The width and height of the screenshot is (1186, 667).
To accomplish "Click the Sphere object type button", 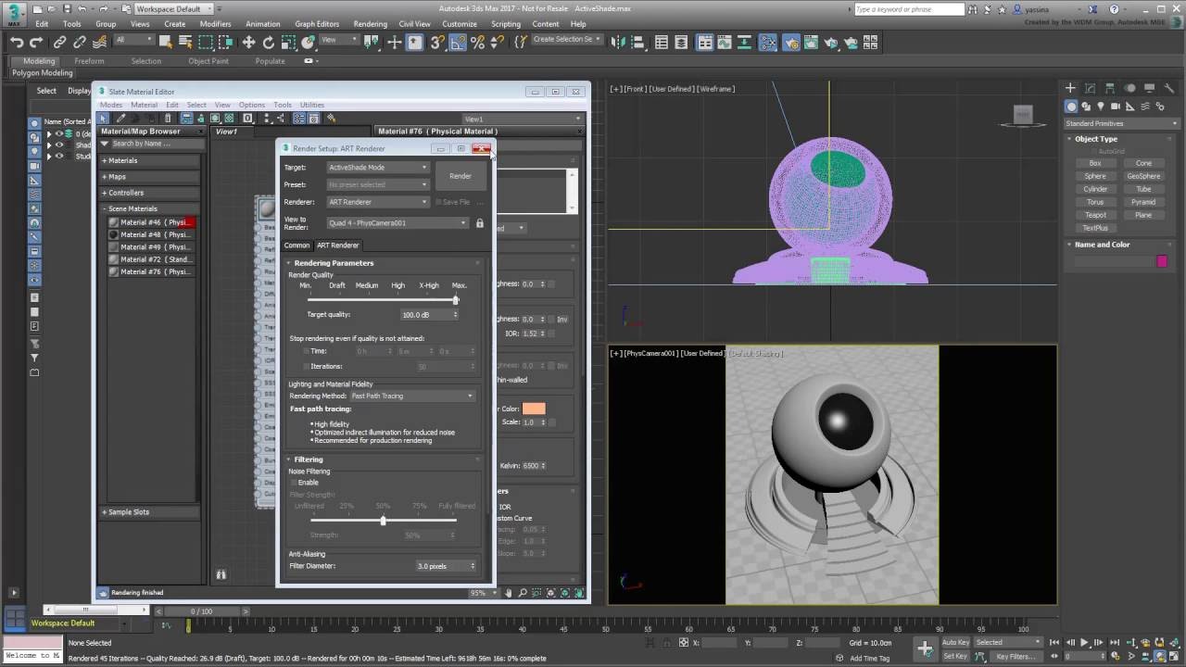I will [x=1095, y=176].
